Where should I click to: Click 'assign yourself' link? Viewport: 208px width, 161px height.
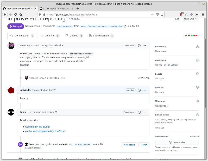click(x=172, y=65)
